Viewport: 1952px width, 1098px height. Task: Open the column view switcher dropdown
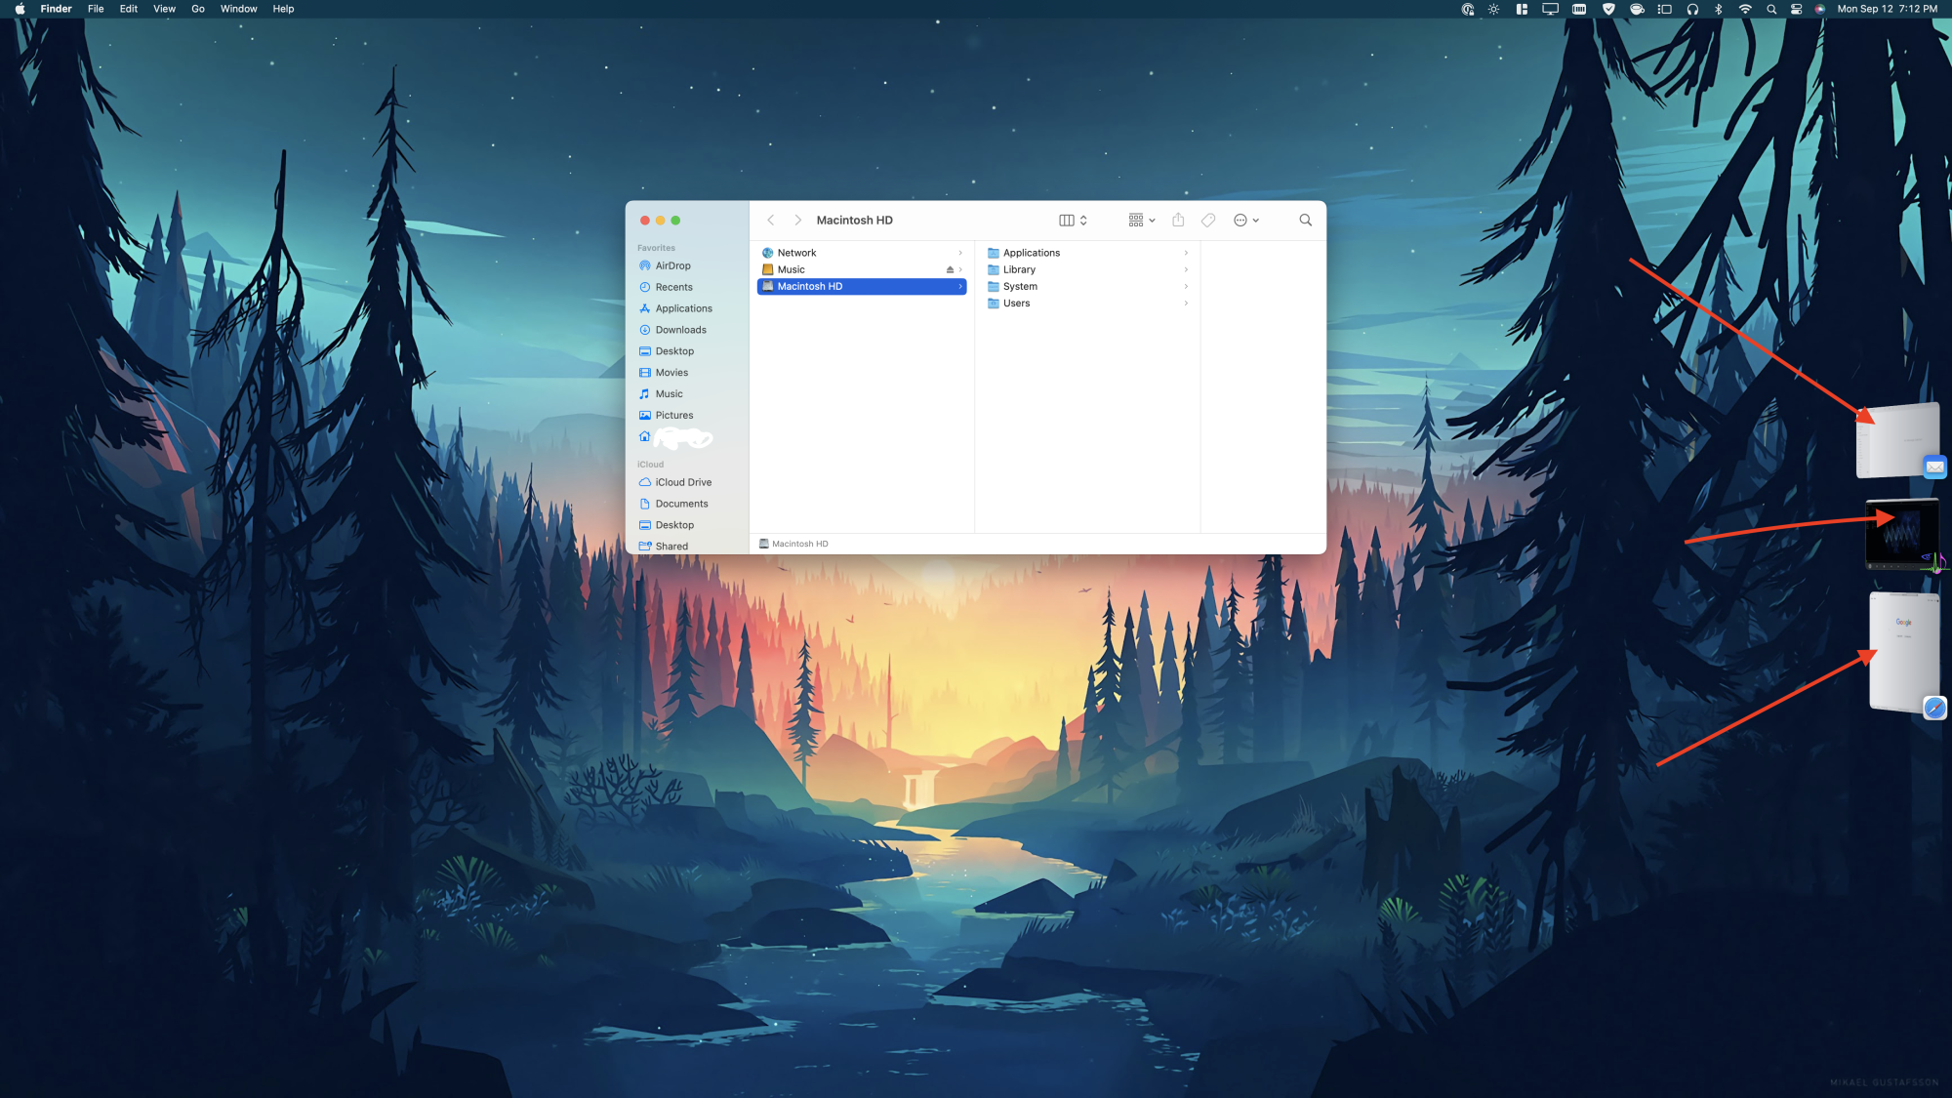tap(1073, 221)
